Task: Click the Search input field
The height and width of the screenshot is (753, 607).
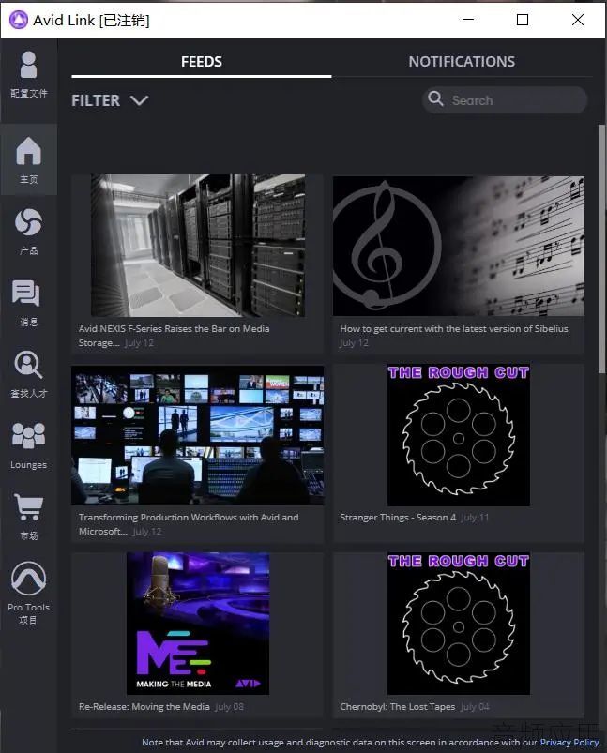Action: (505, 100)
